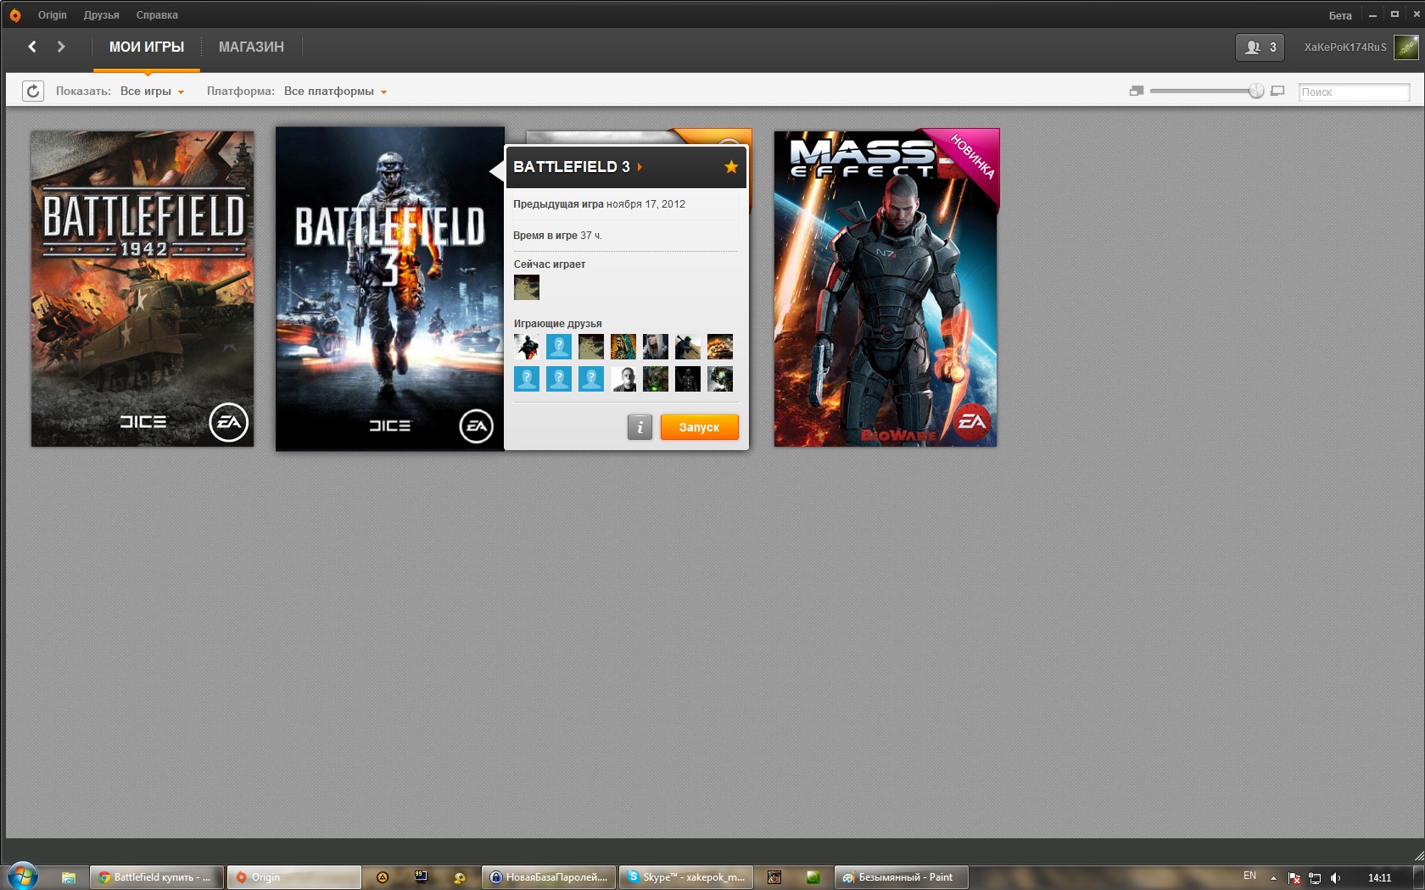Refresh the game library
1425x890 pixels.
tap(32, 91)
